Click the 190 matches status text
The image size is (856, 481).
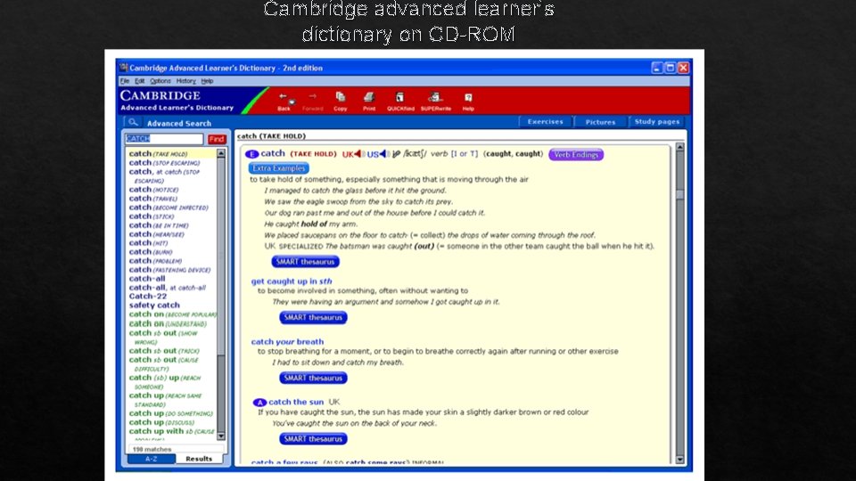152,449
